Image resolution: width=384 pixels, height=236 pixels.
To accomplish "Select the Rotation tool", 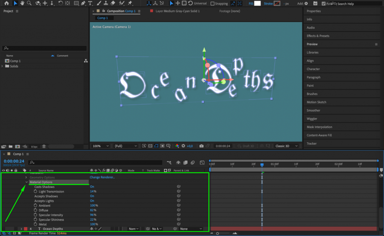I will click(x=61, y=3).
